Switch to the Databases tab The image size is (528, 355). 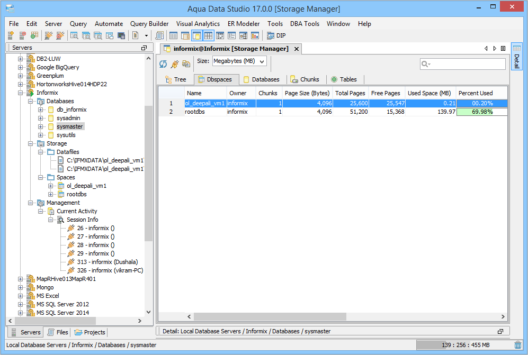(x=262, y=79)
